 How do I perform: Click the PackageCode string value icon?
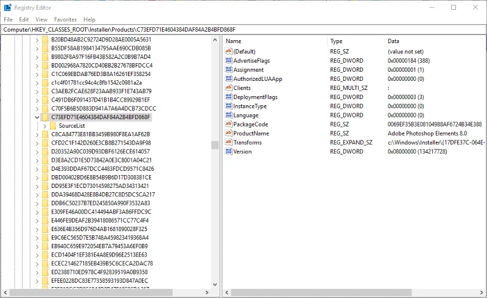(229, 124)
